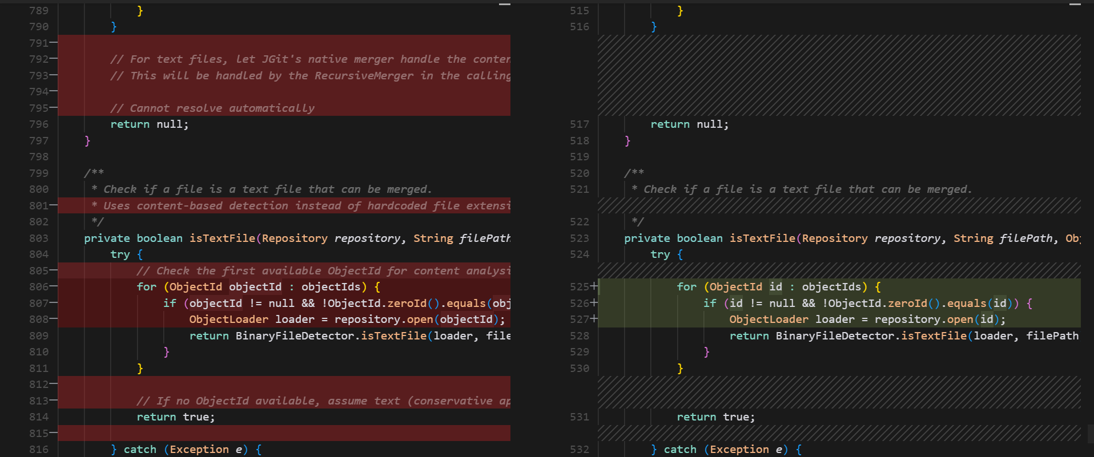Image resolution: width=1094 pixels, height=457 pixels.
Task: Select line number 815 in the left pane
Action: pyautogui.click(x=39, y=433)
